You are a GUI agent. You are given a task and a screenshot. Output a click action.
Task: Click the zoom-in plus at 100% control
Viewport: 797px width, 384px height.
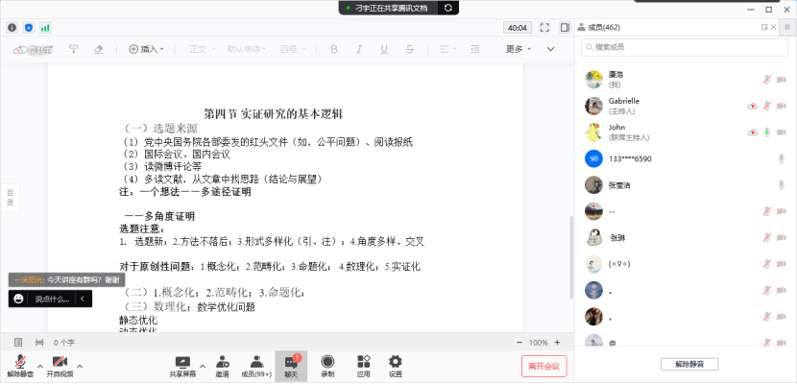point(560,342)
